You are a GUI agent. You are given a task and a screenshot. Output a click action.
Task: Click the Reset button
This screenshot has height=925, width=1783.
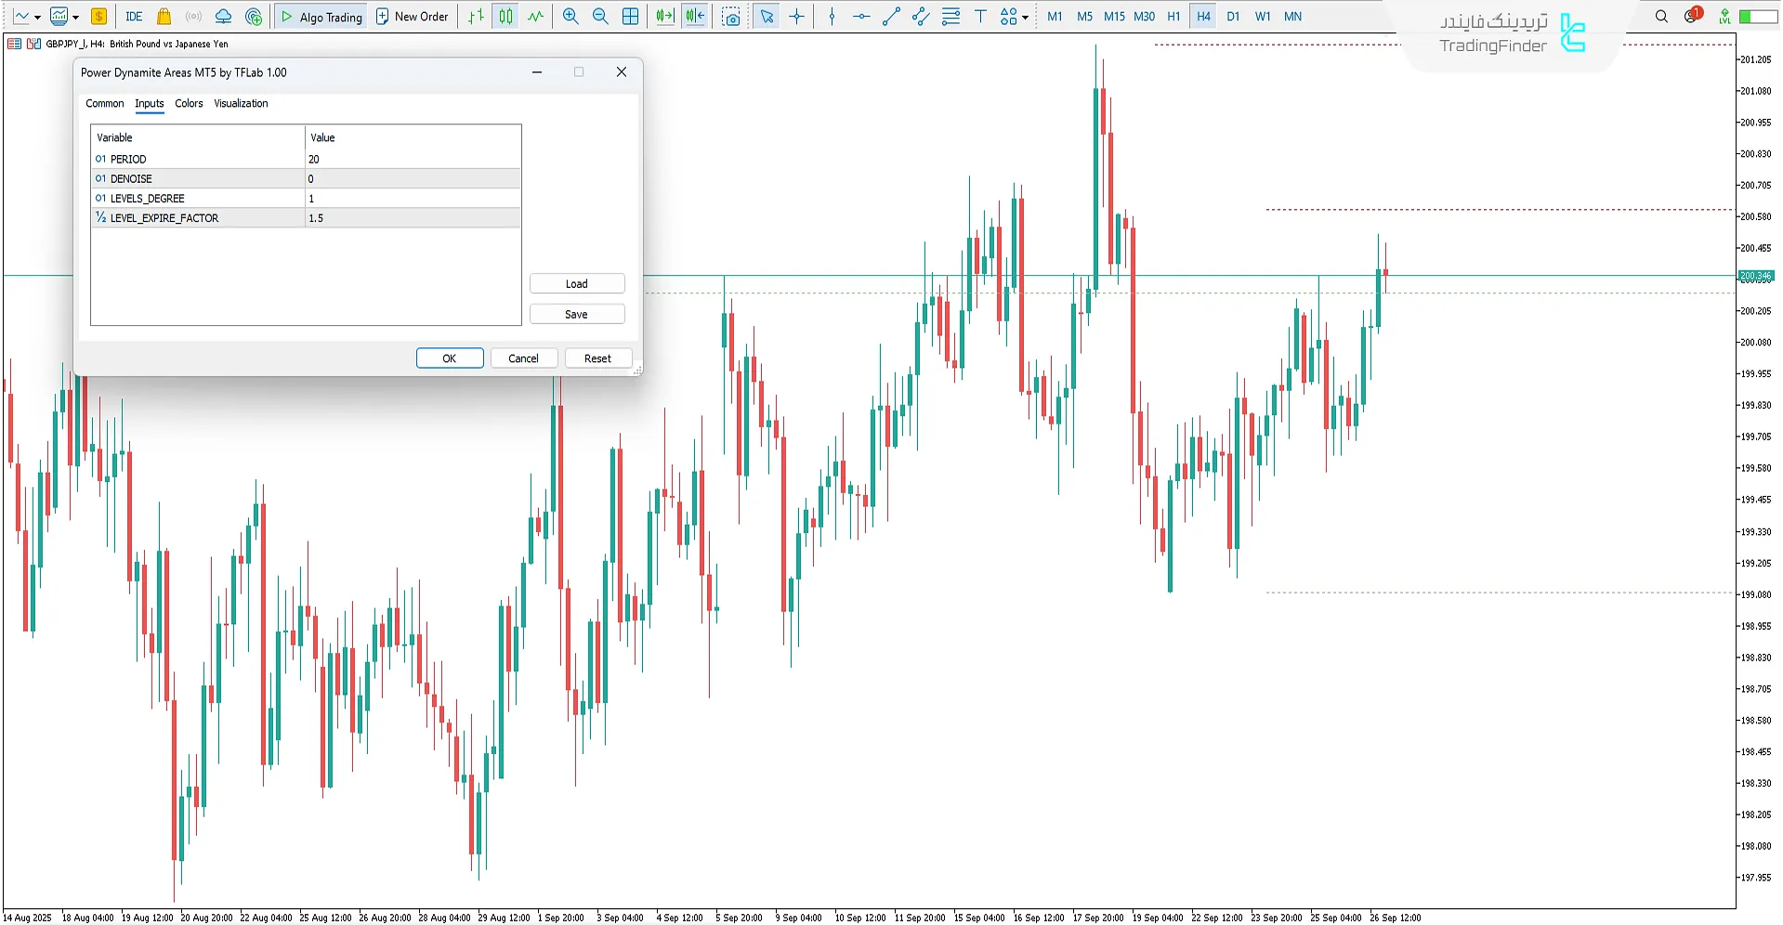597,358
